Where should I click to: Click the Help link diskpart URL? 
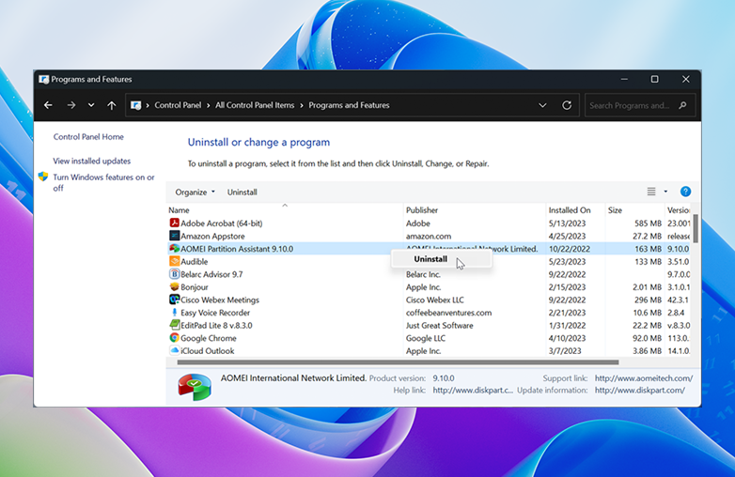click(x=473, y=390)
